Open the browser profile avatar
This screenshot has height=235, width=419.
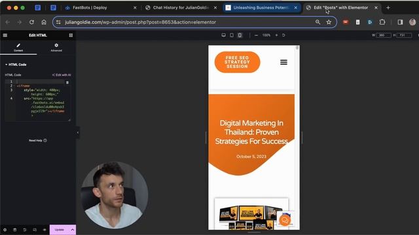pos(412,22)
